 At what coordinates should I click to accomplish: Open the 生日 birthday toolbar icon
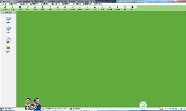point(95,8)
